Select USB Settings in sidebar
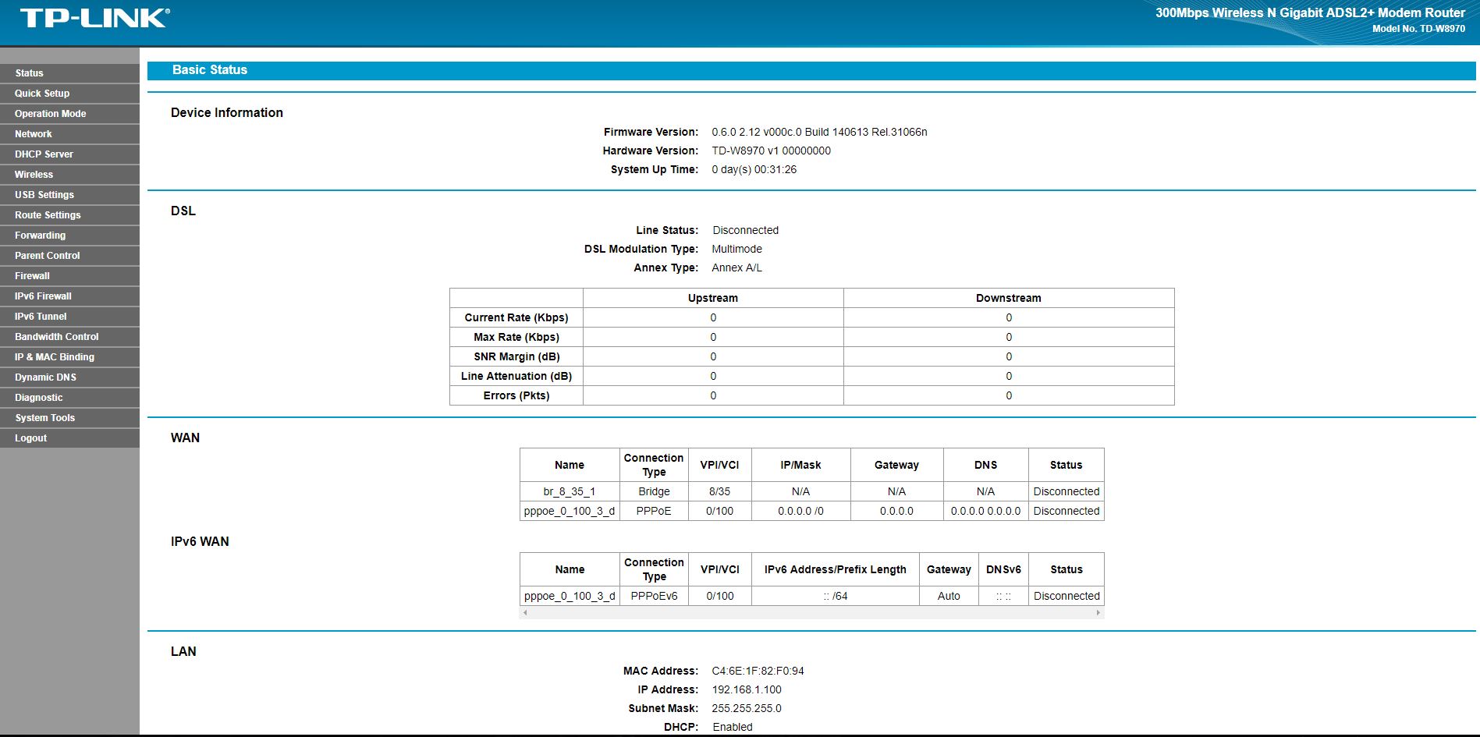Viewport: 1480px width, 737px height. coord(69,194)
